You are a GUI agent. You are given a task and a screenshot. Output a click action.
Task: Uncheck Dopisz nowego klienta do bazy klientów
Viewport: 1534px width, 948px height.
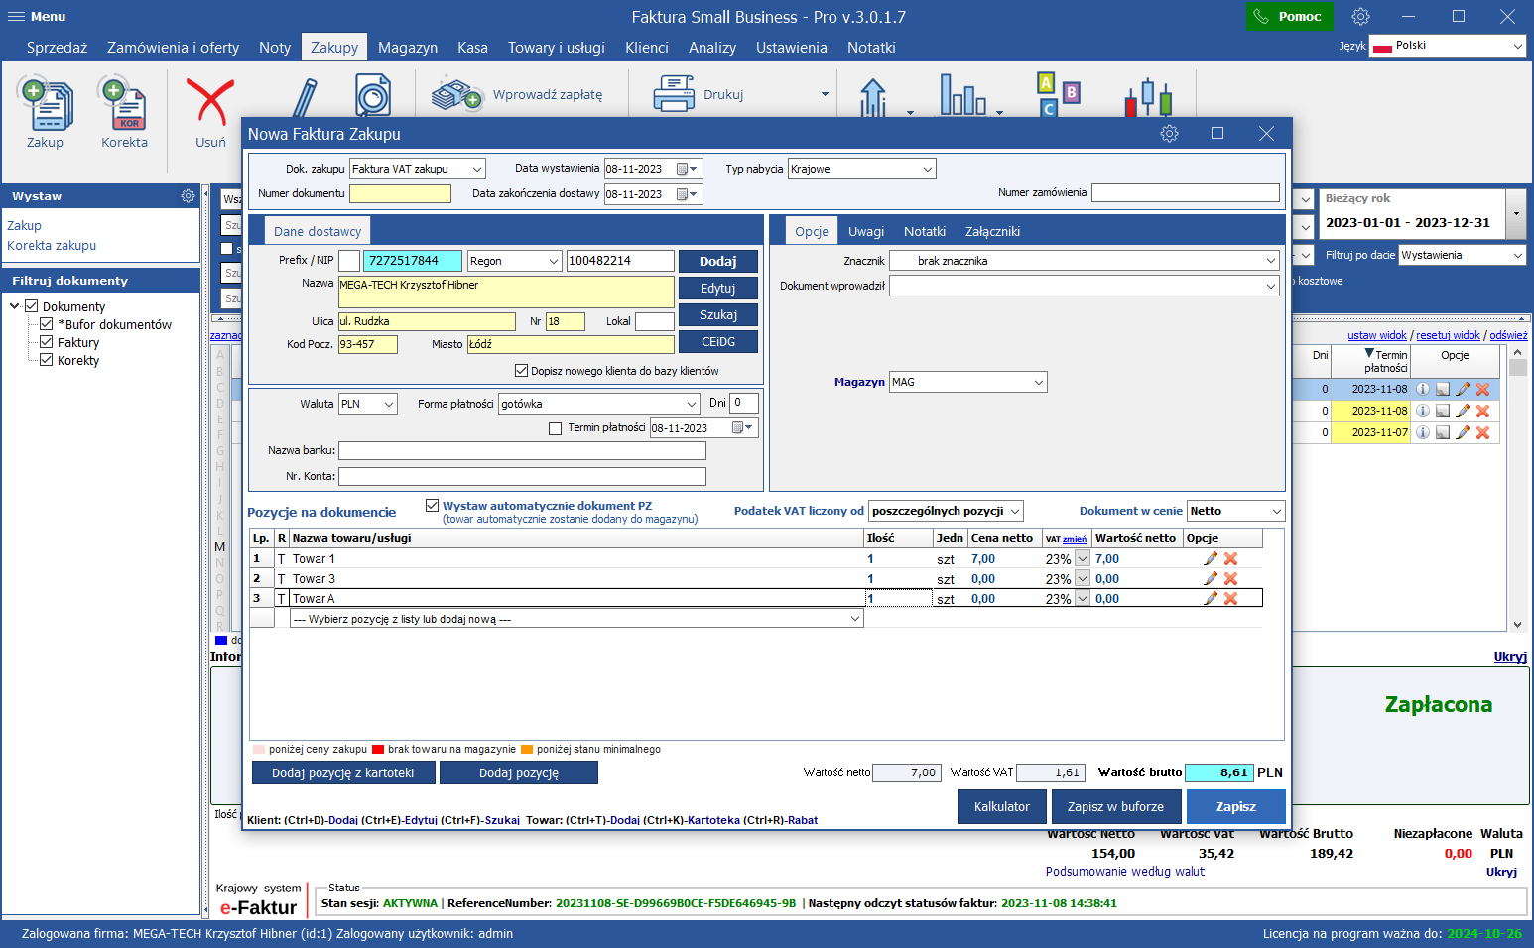click(x=521, y=371)
